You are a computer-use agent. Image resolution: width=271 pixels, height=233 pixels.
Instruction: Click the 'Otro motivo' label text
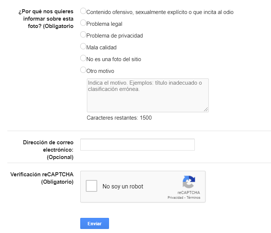tap(100, 71)
